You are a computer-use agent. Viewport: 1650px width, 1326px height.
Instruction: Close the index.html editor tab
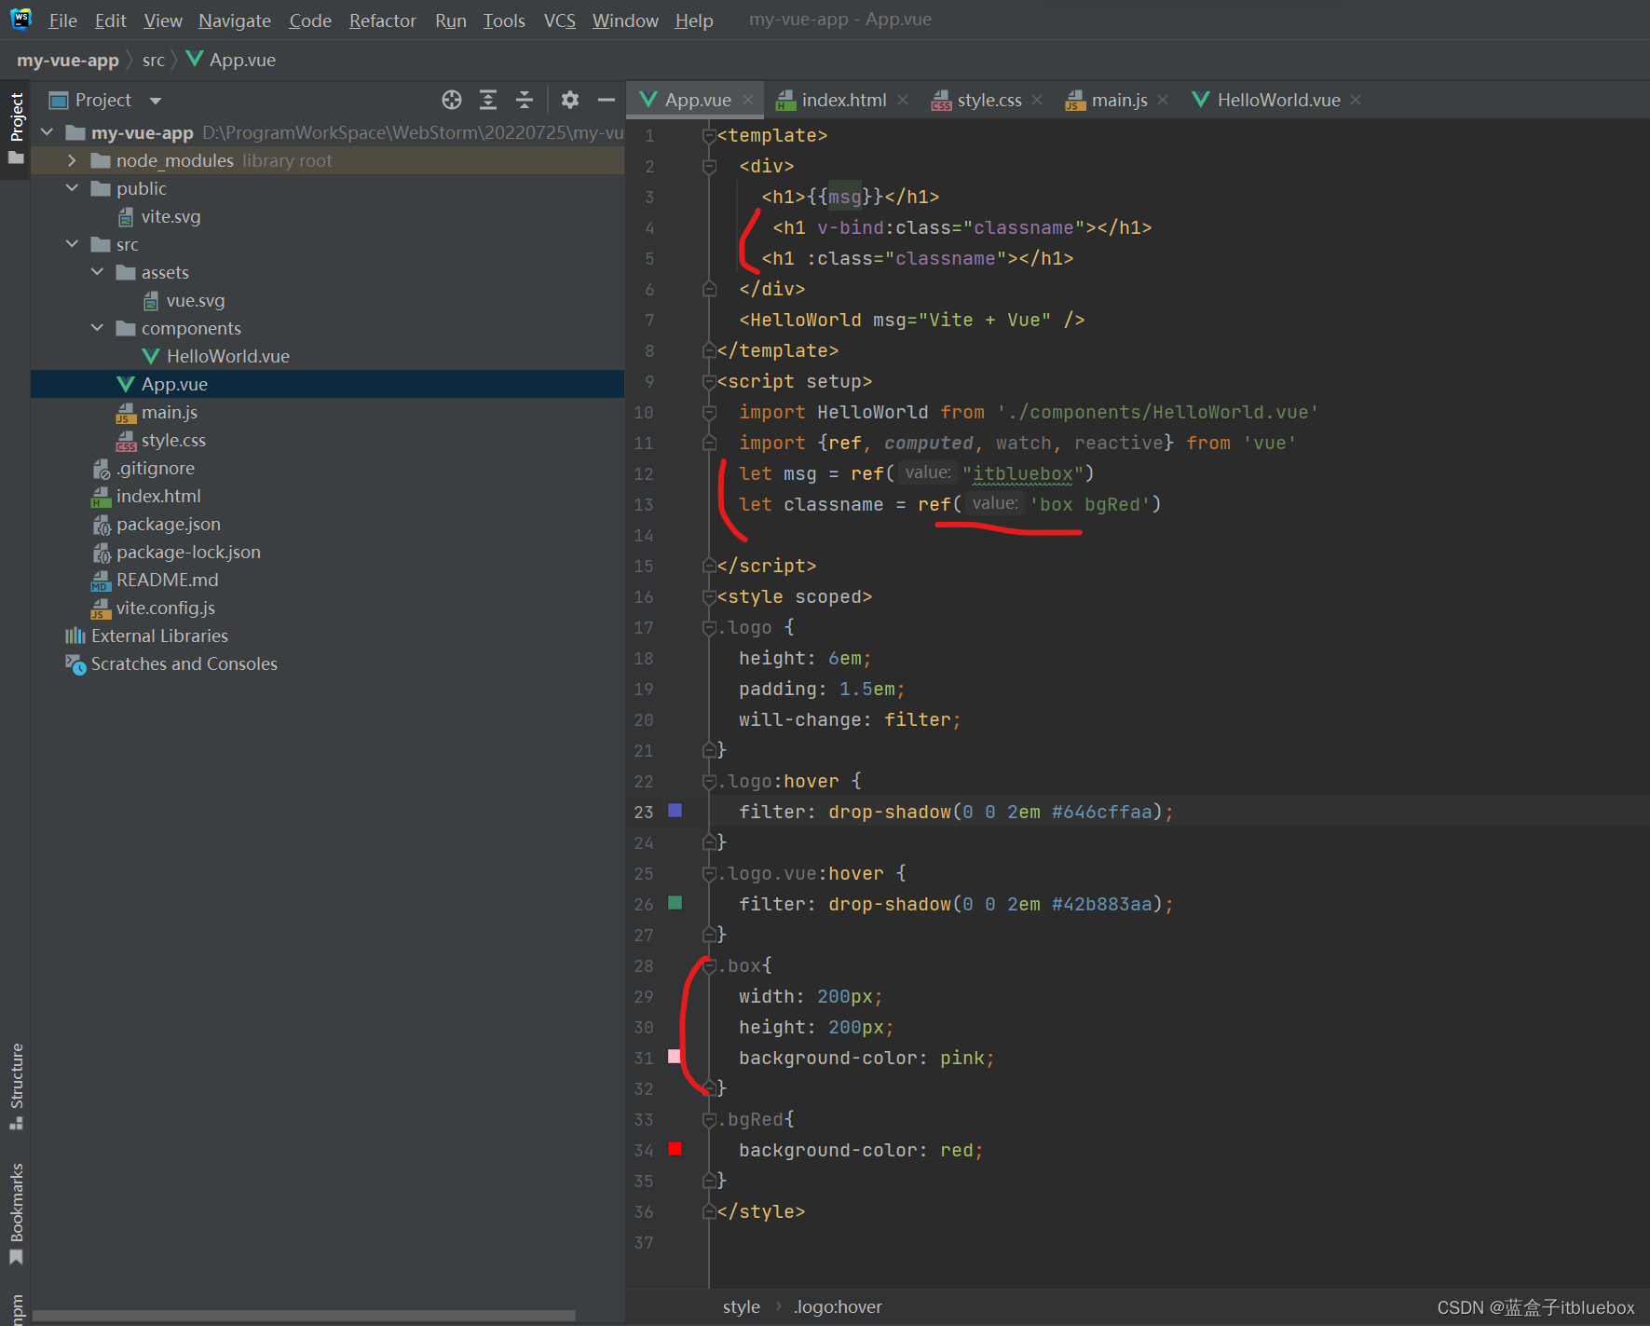[x=903, y=100]
